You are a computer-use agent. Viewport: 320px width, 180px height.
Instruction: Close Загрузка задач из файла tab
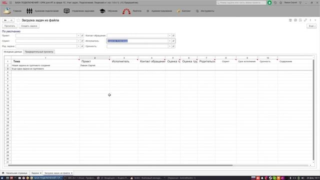71,173
